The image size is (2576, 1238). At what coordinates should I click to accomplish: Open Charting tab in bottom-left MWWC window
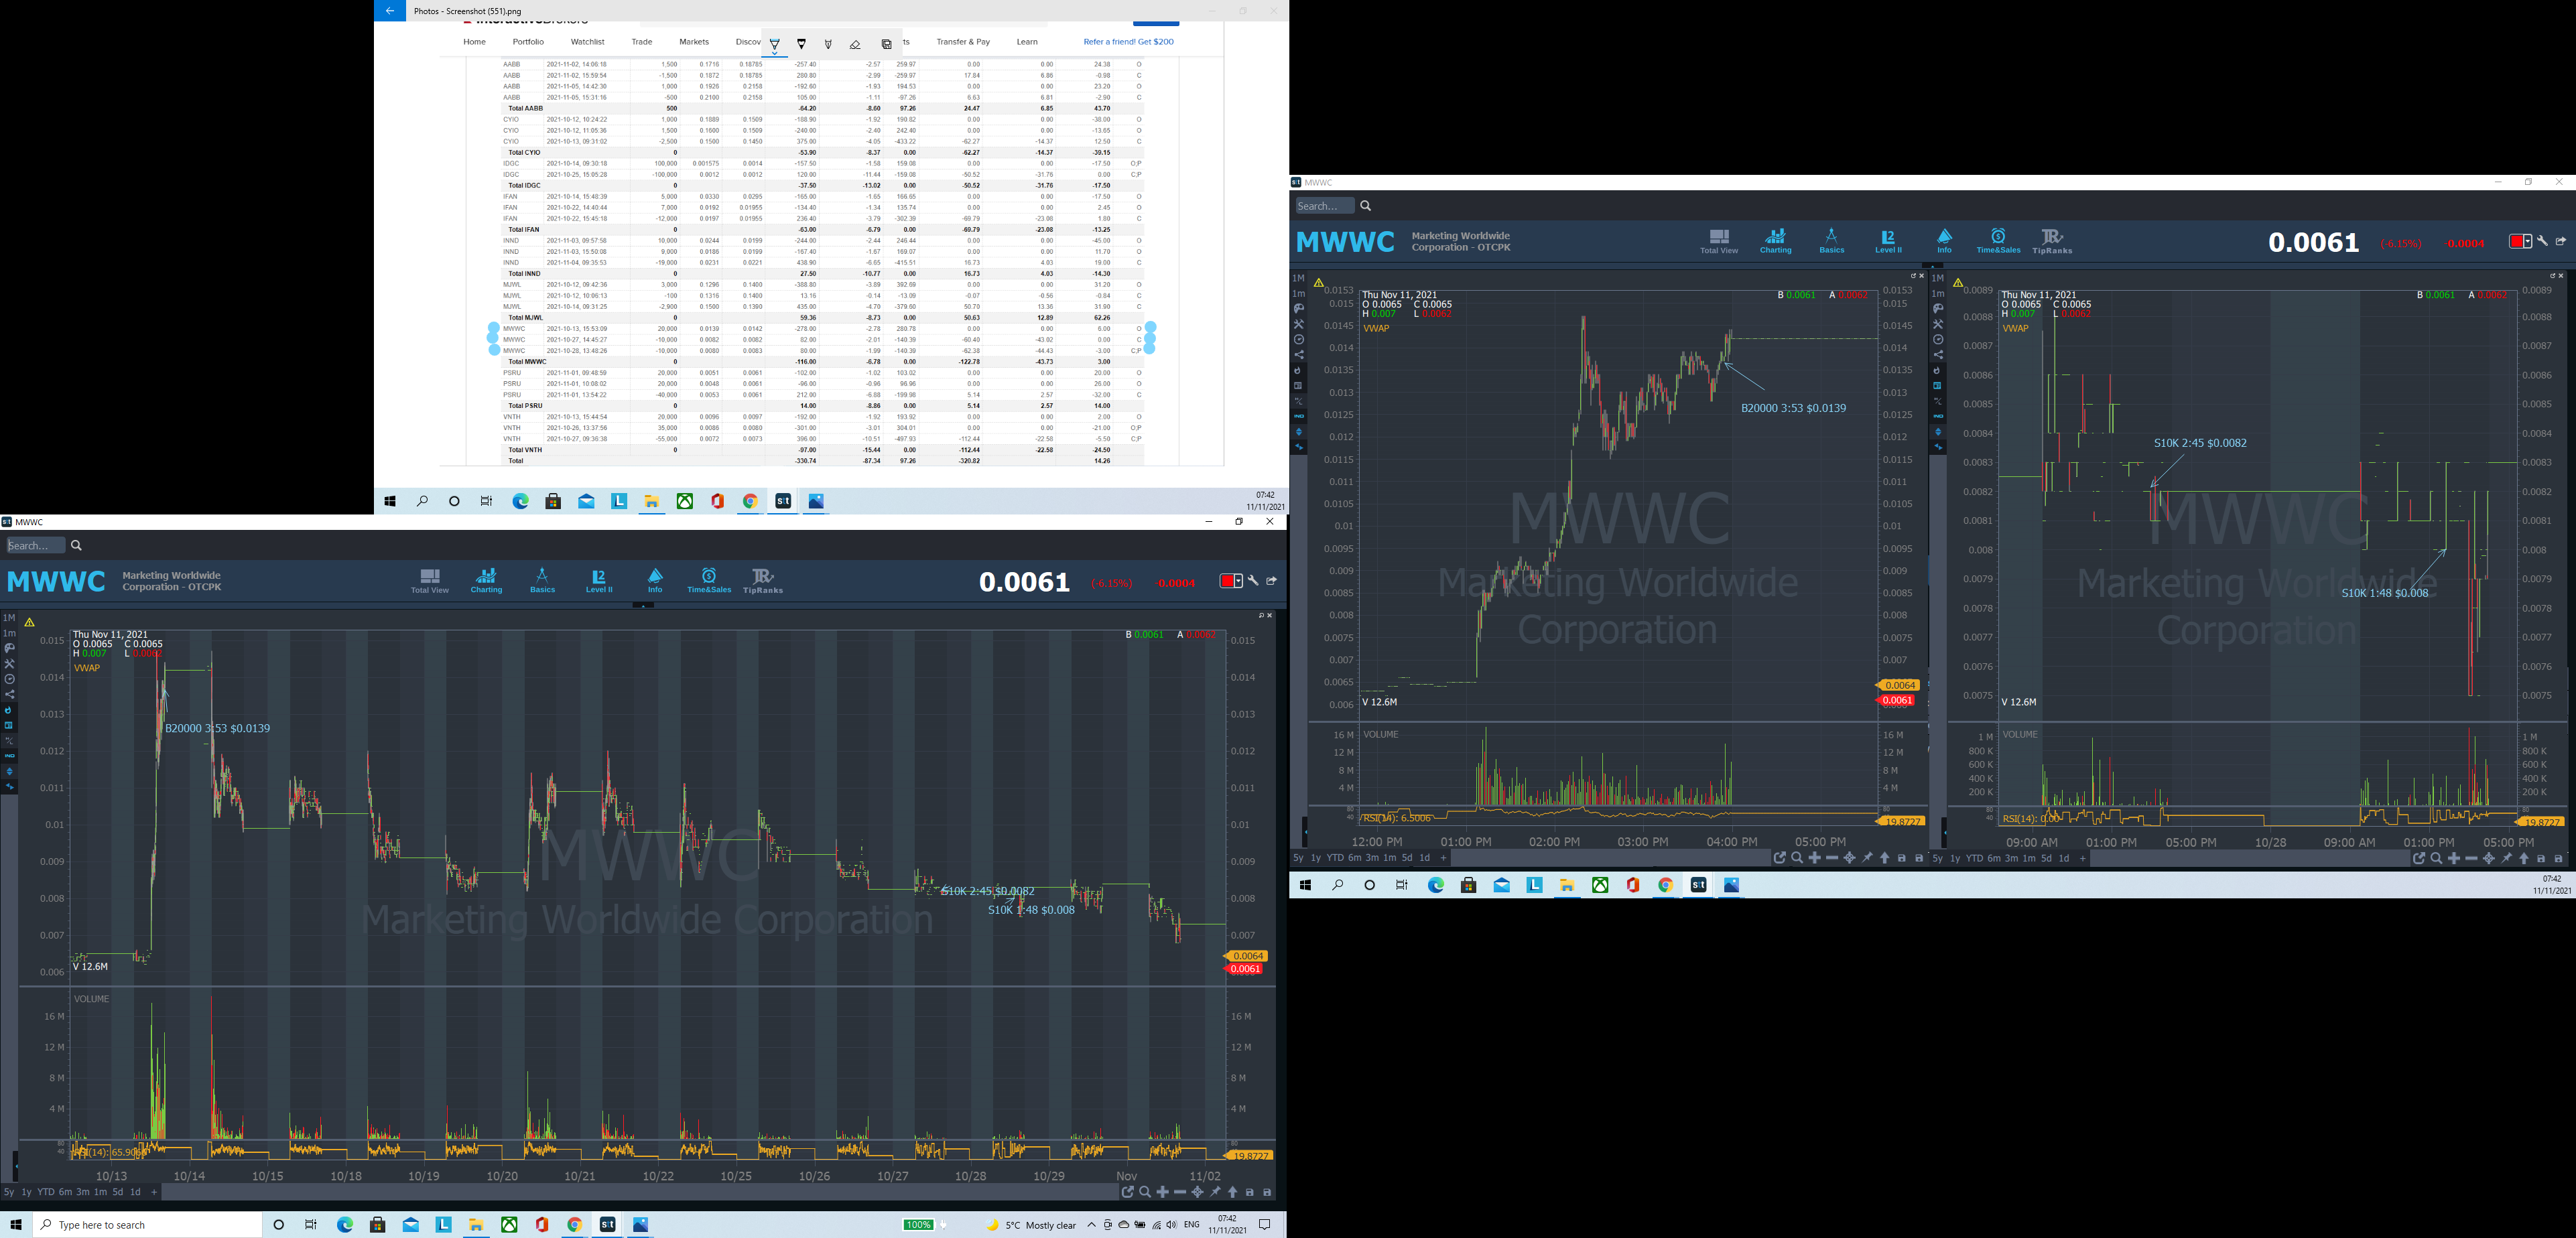(486, 580)
